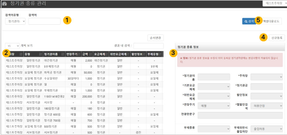The height and width of the screenshot is (135, 287).
Task: Select the 5부제정기권 row name cell
Action: pos(54,66)
